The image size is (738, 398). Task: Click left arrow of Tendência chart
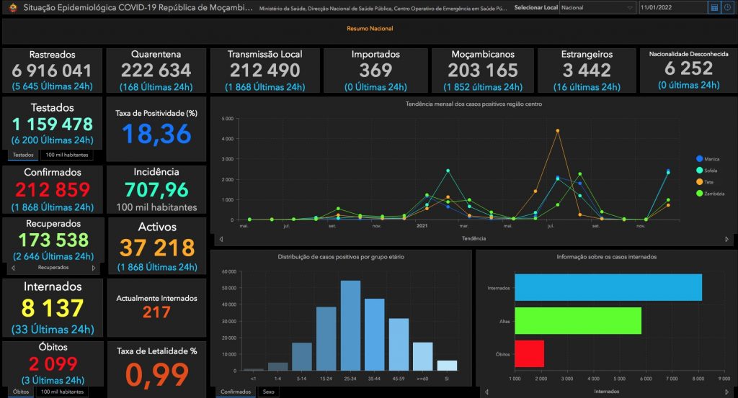tap(221, 238)
